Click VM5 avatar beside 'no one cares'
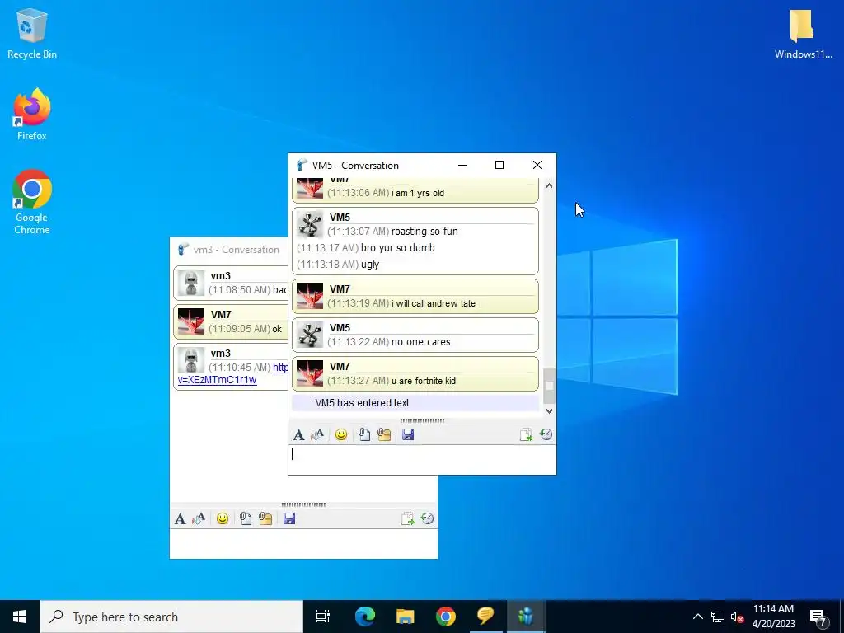844x633 pixels. coord(310,335)
